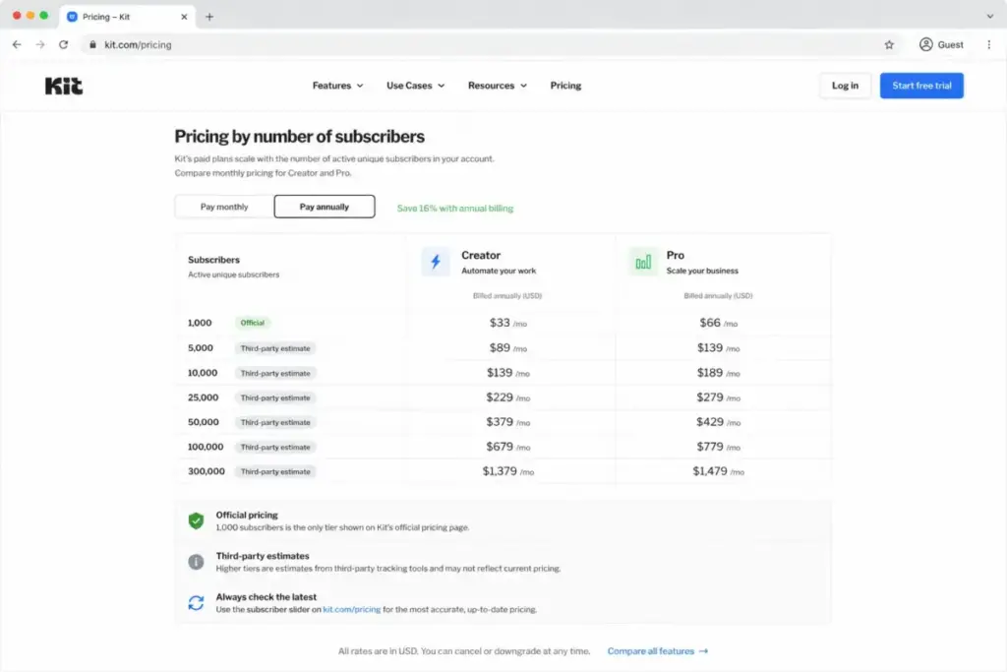This screenshot has height=672, width=1007.
Task: Click the Official badge on 1,000 row
Action: pos(253,323)
